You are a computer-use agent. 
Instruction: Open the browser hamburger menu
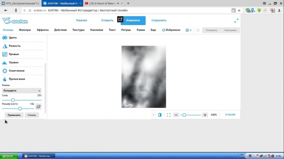[264, 4]
